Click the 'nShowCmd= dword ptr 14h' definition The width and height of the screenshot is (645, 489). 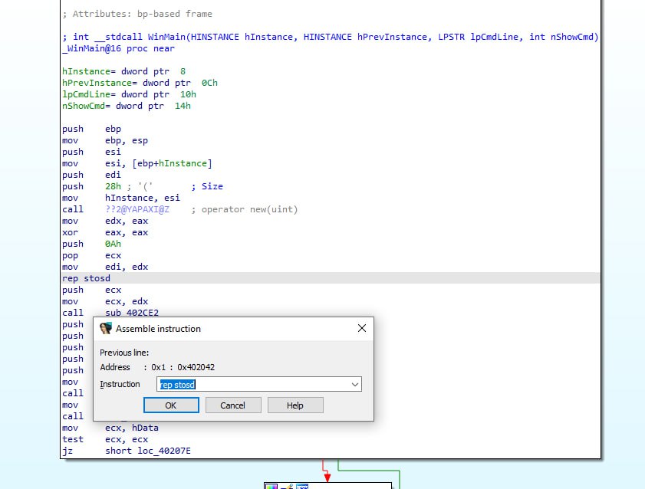tap(127, 106)
